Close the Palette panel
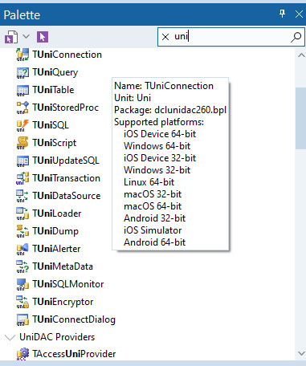This screenshot has height=366, width=306. [x=299, y=14]
